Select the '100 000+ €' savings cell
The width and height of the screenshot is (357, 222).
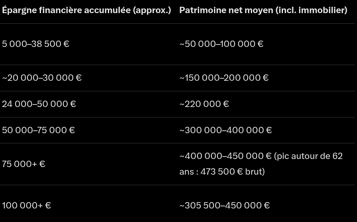[27, 206]
